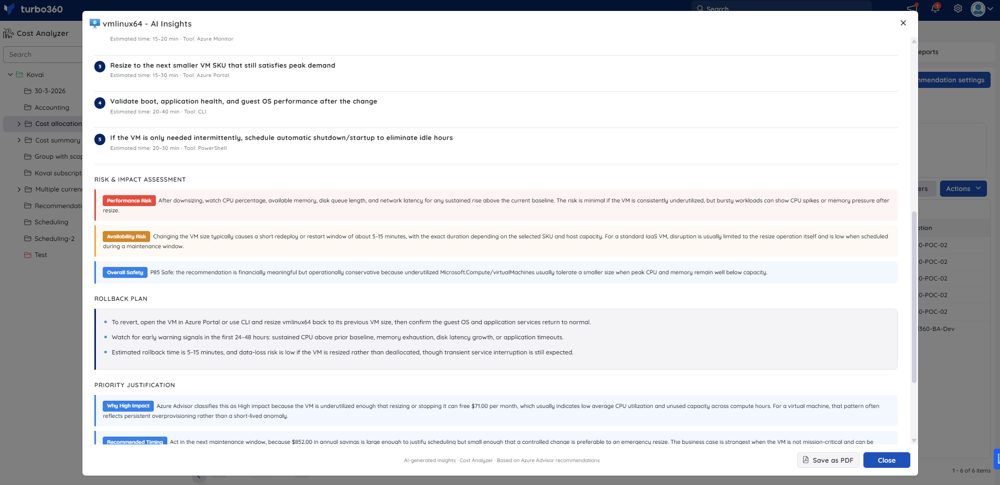Open the Group with scope folder
Viewport: 1000px width, 485px height.
click(58, 156)
